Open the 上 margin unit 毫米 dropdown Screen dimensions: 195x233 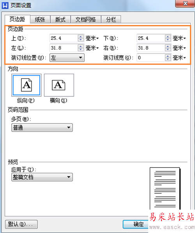point(92,38)
